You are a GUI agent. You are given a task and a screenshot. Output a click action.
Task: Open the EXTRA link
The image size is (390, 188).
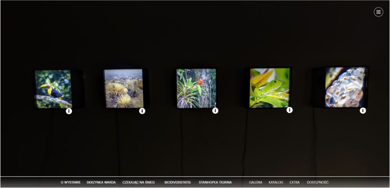[294, 182]
